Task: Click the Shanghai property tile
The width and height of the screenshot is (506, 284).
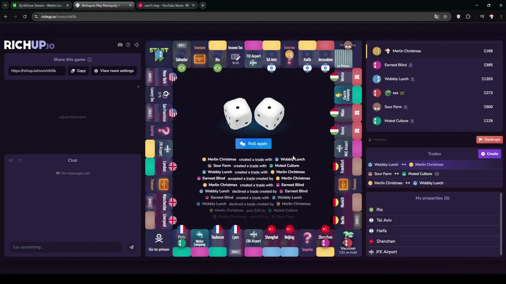Action: click(271, 242)
